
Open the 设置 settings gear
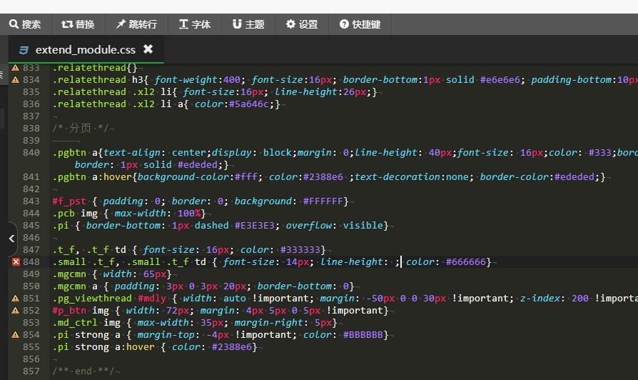[302, 24]
